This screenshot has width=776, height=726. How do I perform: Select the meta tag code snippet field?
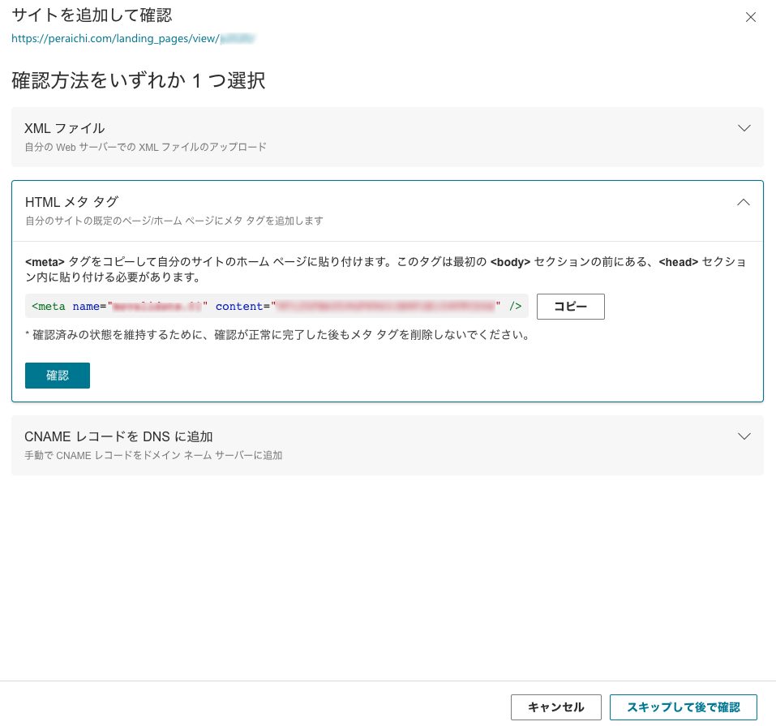pos(277,306)
